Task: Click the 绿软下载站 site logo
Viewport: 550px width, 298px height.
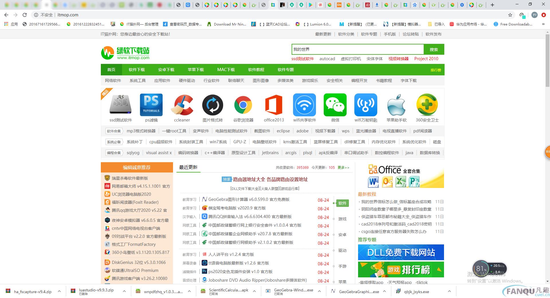Action: point(125,53)
